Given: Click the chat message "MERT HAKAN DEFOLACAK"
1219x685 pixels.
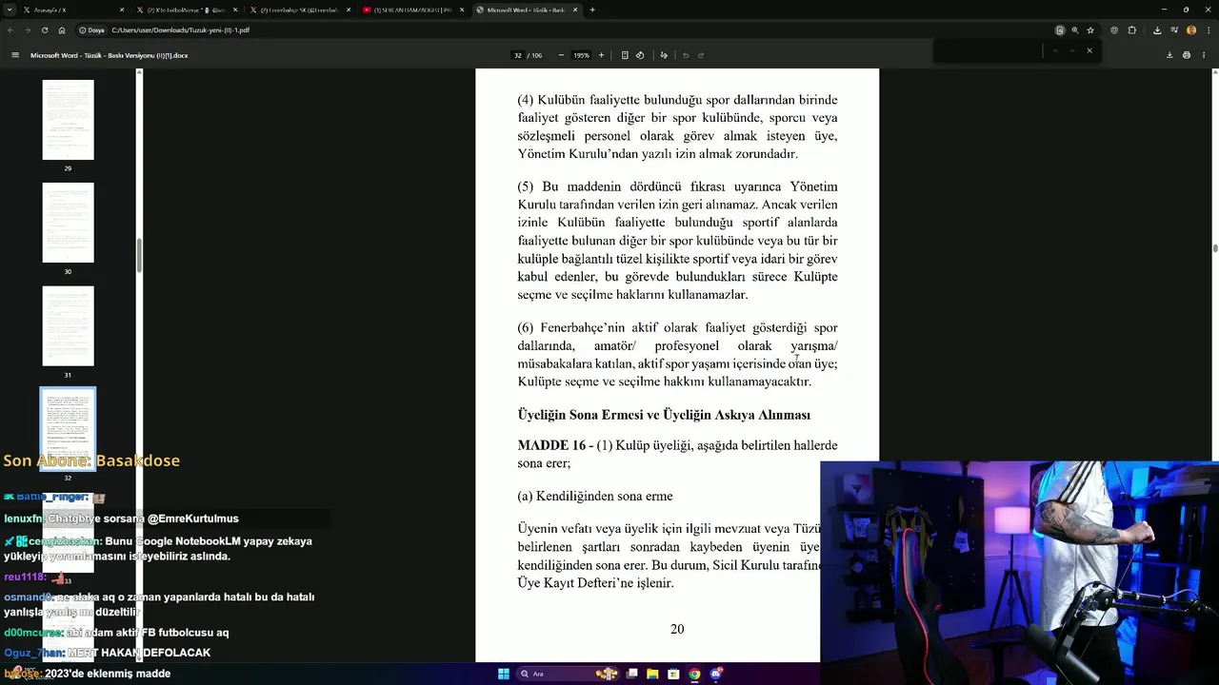Looking at the screenshot, I should (x=139, y=653).
